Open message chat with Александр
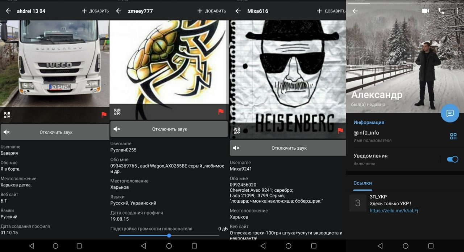464x252 pixels. pos(450,113)
